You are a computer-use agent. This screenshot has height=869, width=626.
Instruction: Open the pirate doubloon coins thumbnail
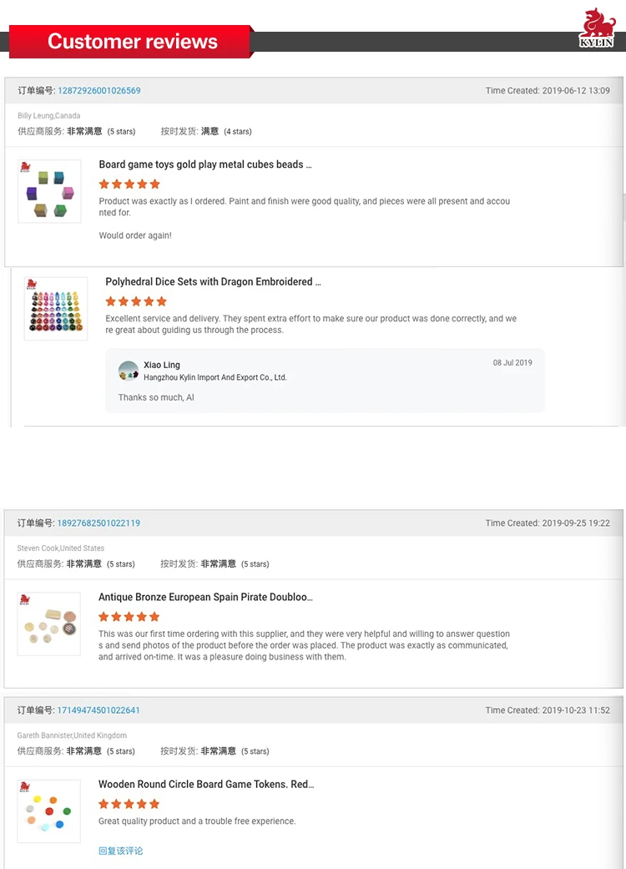49,624
